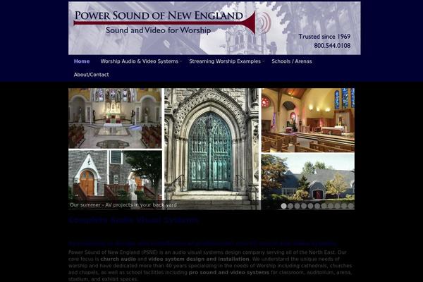Image resolution: width=423 pixels, height=282 pixels.
Task: Select the third slideshow pagination dot
Action: pos(297,206)
